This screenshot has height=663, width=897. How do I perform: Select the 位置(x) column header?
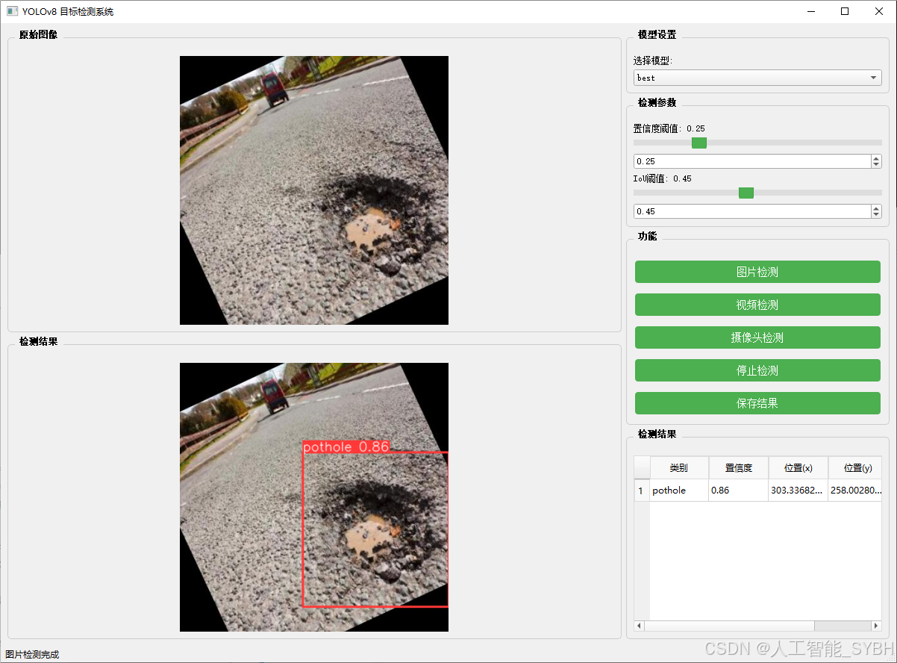tap(798, 468)
